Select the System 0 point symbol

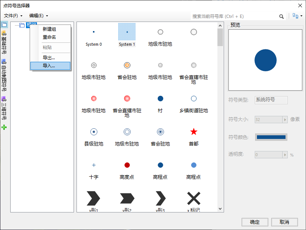[94, 32]
